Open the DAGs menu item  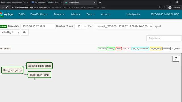click(x=22, y=14)
